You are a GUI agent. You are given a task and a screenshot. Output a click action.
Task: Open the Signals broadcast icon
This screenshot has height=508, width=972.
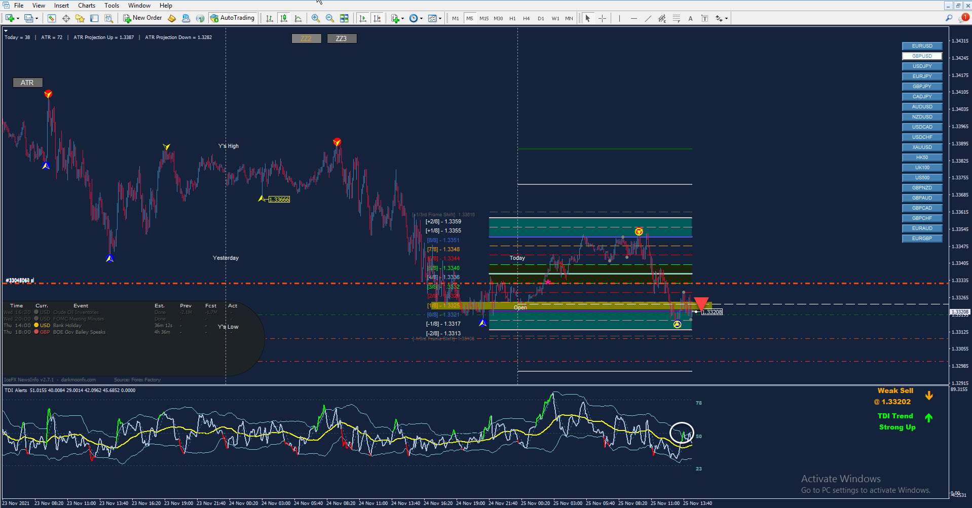tap(200, 18)
